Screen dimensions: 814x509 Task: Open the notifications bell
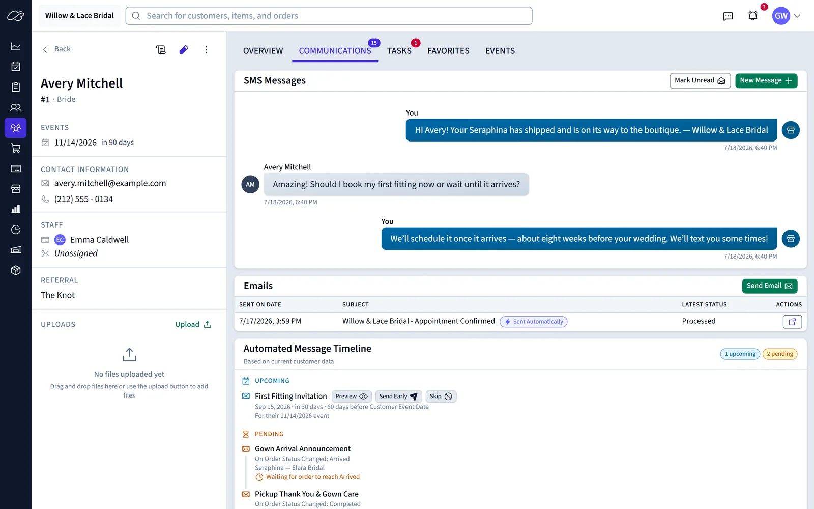pyautogui.click(x=753, y=16)
